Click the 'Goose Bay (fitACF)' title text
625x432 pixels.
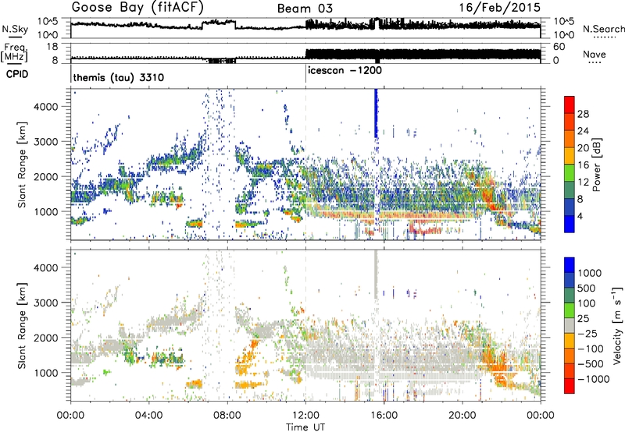tap(137, 8)
